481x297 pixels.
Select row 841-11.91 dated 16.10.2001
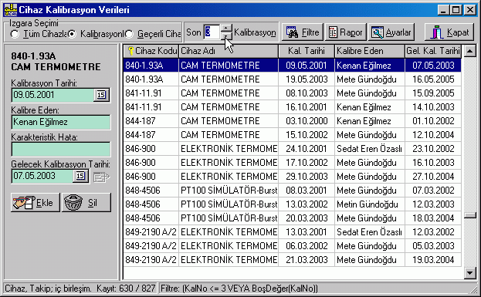click(x=292, y=107)
